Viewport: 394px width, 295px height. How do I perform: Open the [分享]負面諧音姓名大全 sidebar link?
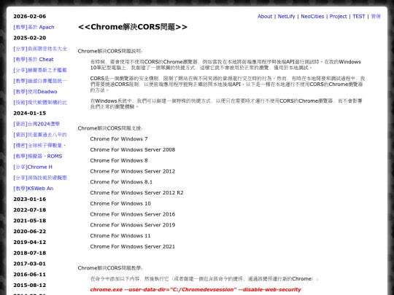point(40,49)
